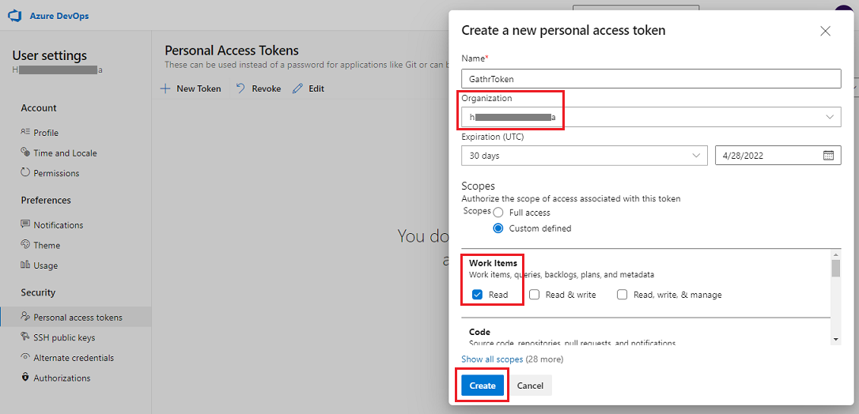The height and width of the screenshot is (414, 859).
Task: Click Show all scopes link
Action: coord(492,359)
